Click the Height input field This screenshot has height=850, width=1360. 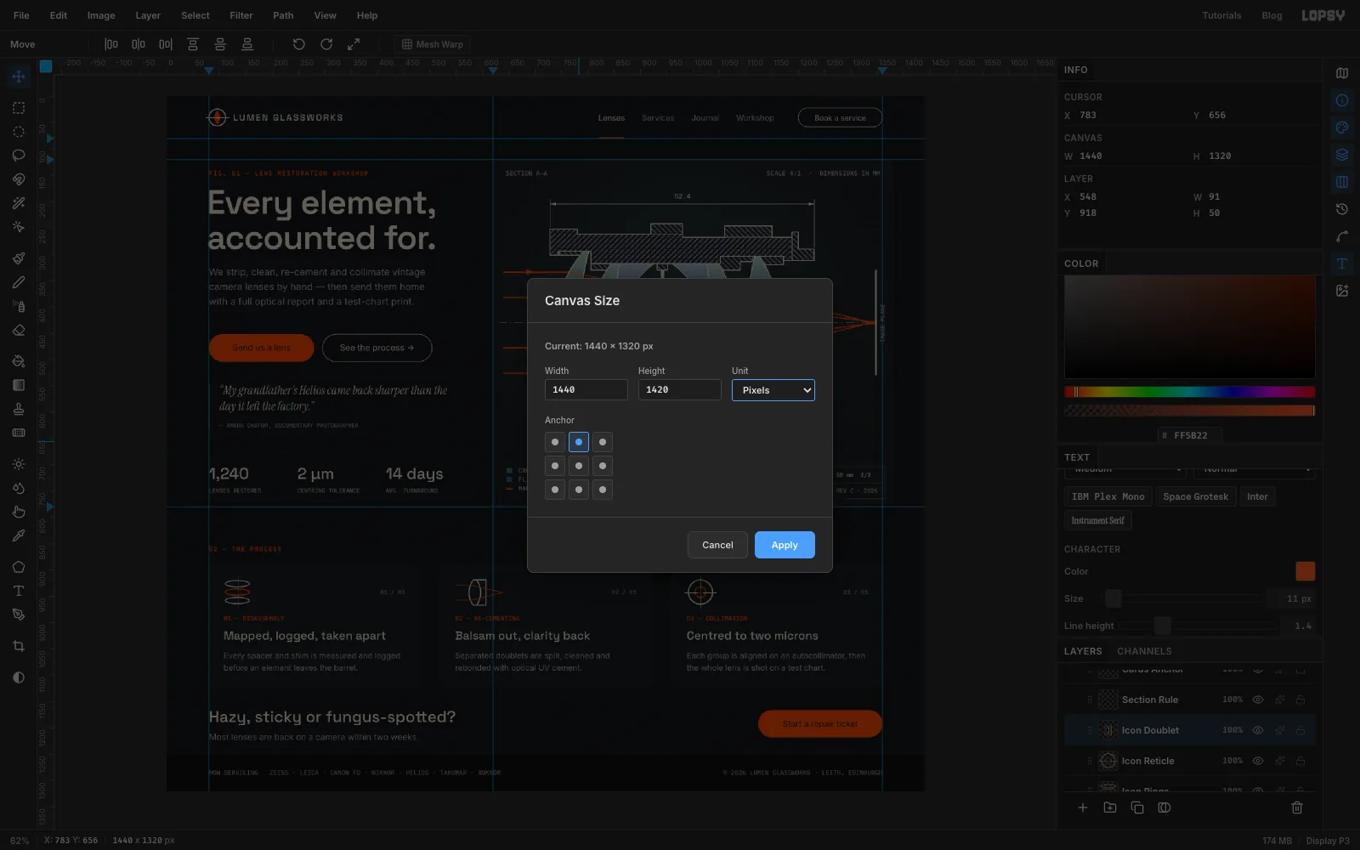coord(680,390)
